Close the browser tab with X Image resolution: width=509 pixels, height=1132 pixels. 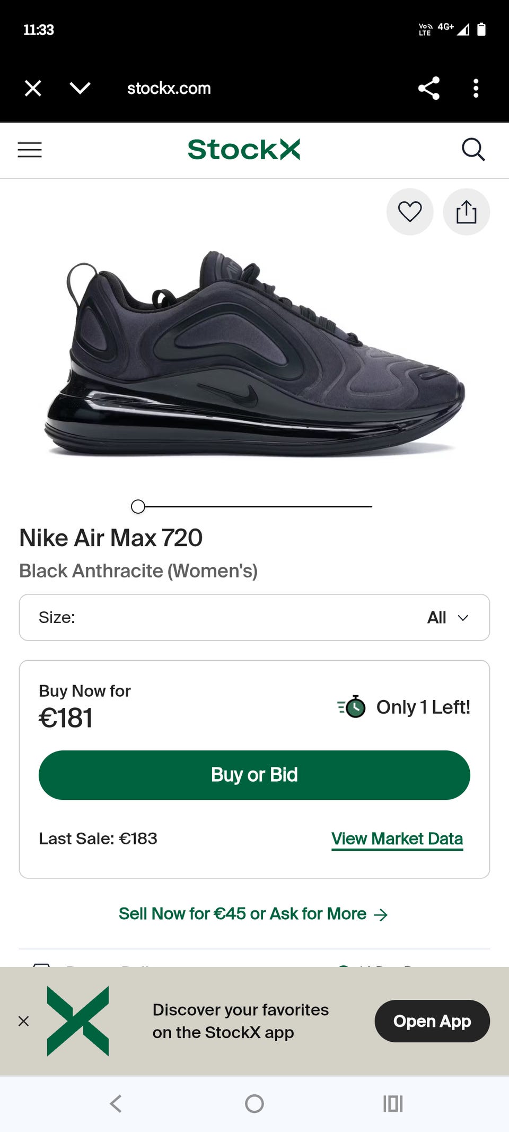[33, 88]
